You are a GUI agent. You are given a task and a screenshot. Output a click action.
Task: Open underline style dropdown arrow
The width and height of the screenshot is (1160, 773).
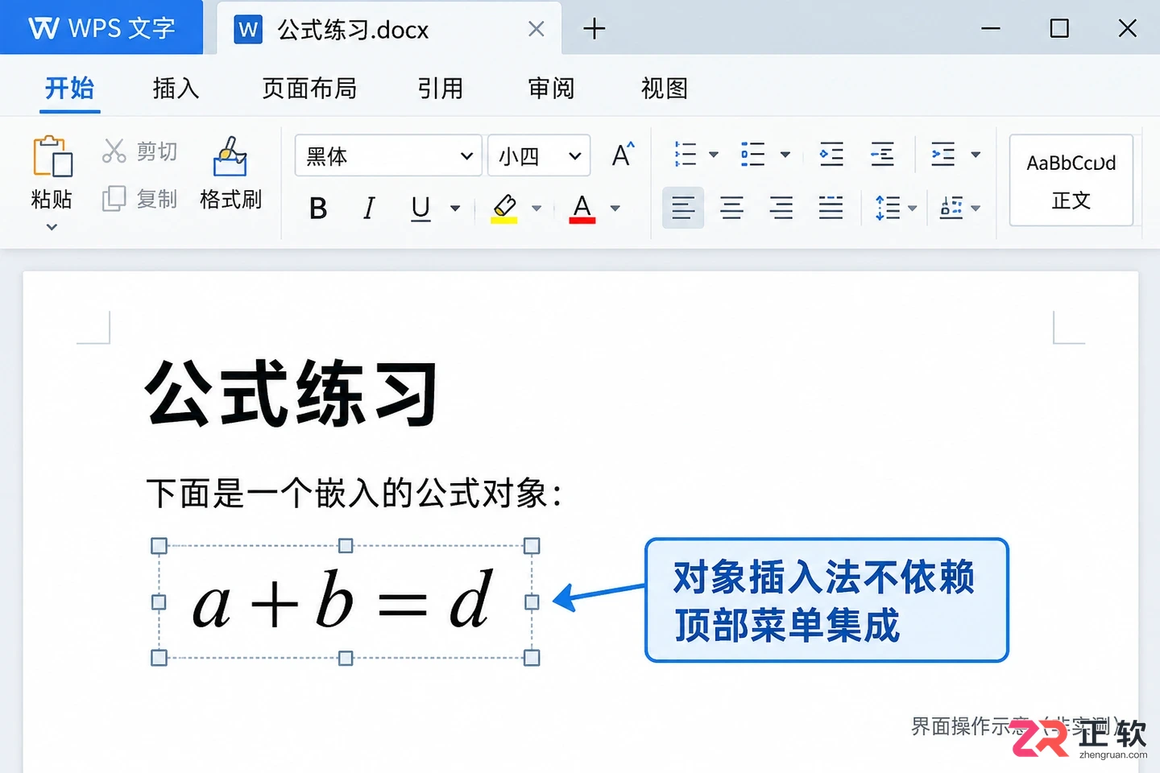point(455,209)
